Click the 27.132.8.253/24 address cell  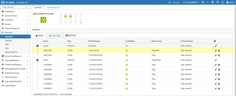click(x=106, y=55)
